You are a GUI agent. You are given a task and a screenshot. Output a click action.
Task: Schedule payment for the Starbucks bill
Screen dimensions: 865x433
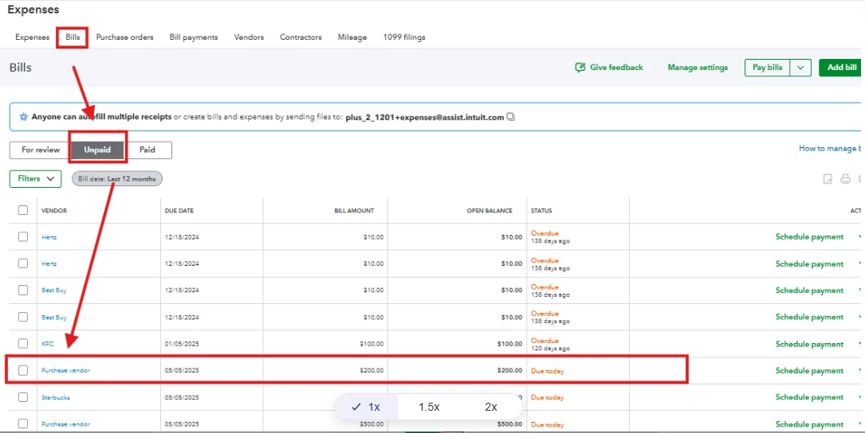point(809,397)
